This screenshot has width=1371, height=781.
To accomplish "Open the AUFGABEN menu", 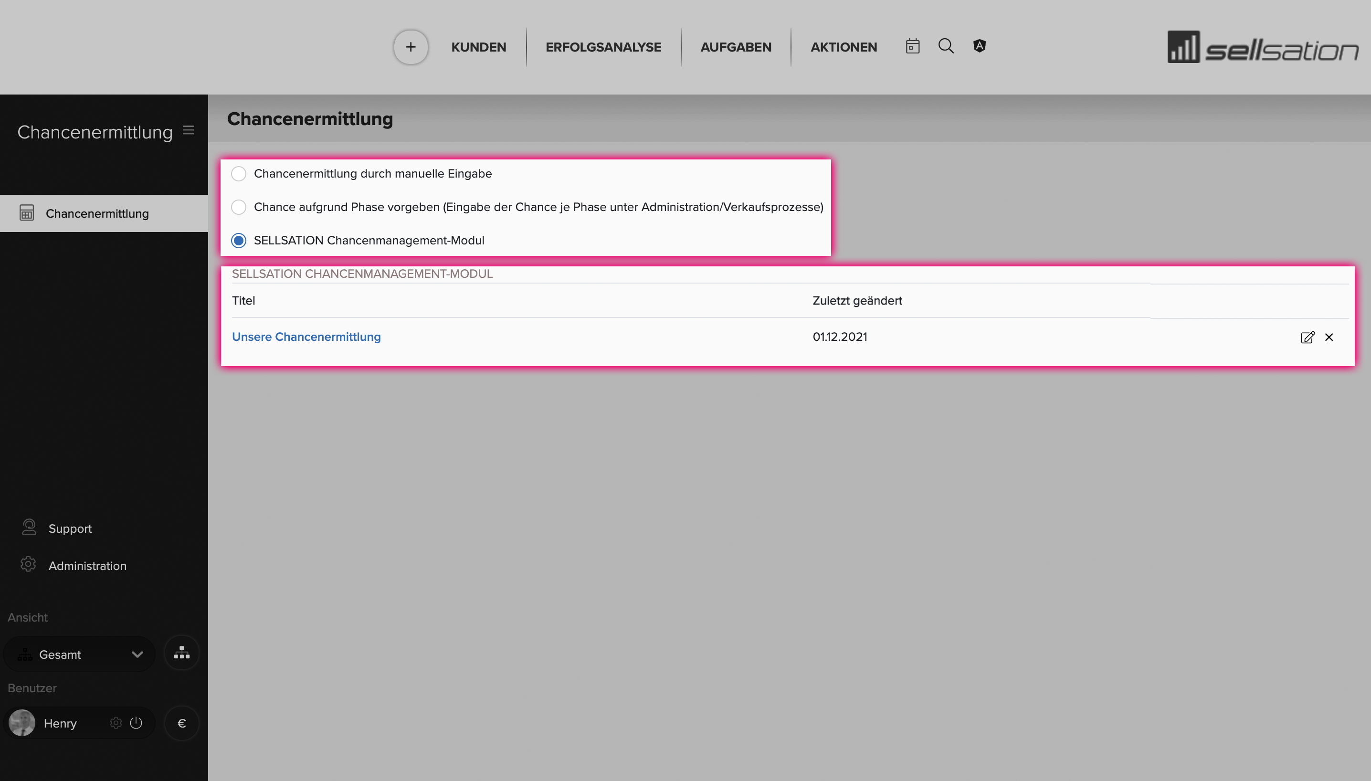I will click(x=736, y=47).
